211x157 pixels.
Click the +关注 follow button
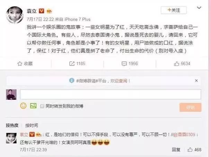(x=174, y=10)
